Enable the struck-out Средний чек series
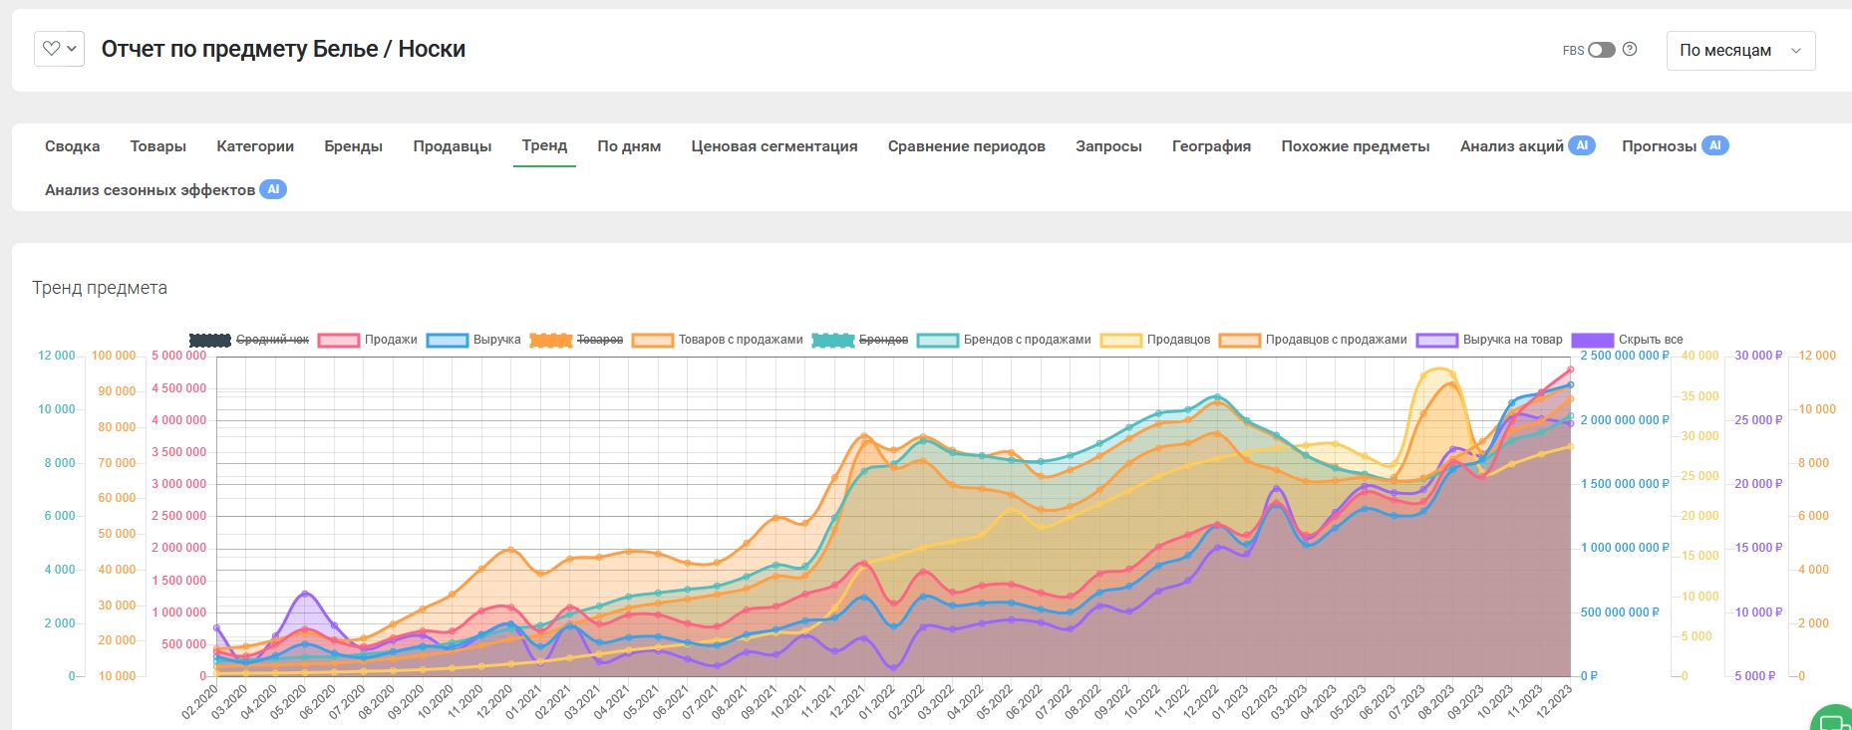This screenshot has height=730, width=1852. coord(249,340)
